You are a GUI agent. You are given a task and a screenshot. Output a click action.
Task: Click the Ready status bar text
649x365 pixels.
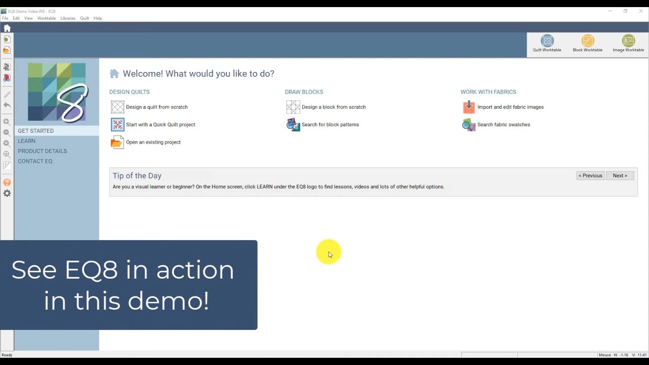pyautogui.click(x=7, y=355)
